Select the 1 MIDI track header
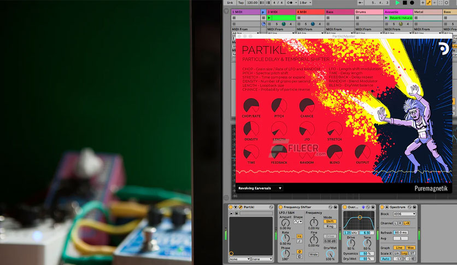Viewport: 457px width, 265px height. 245,12
